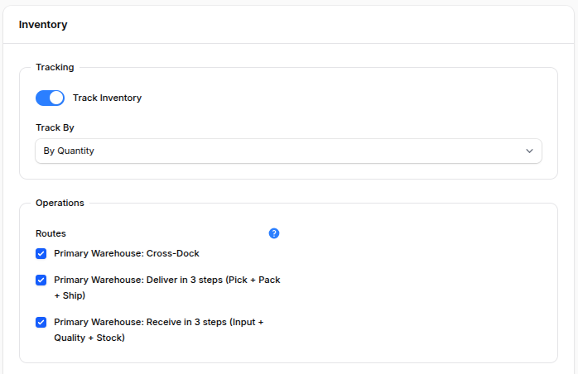578x374 pixels.
Task: Click the chevron arrow in Track By
Action: (530, 151)
